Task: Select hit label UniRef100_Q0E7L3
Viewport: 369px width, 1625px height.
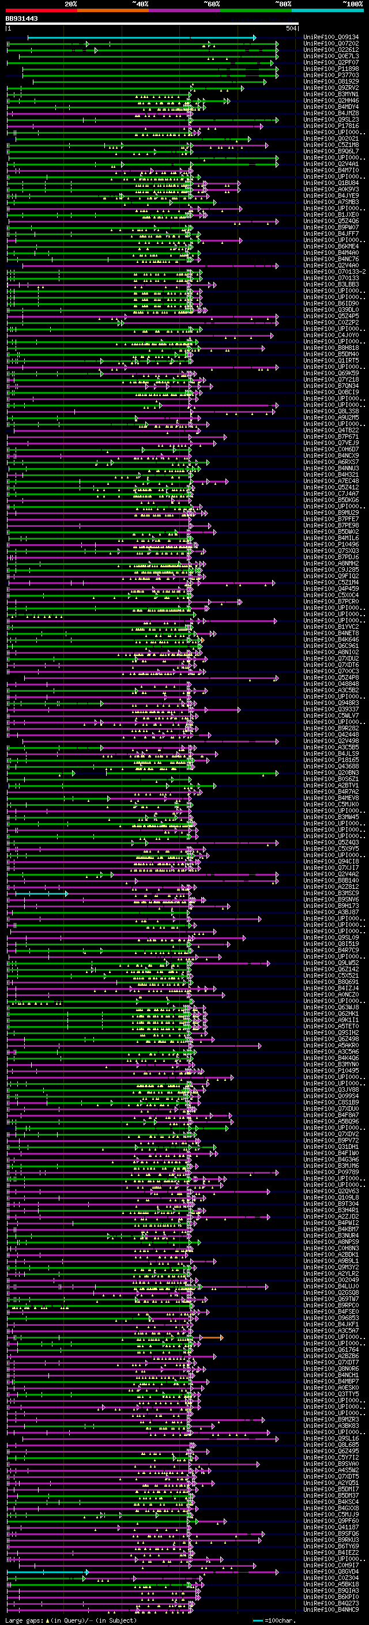Action: click(330, 56)
